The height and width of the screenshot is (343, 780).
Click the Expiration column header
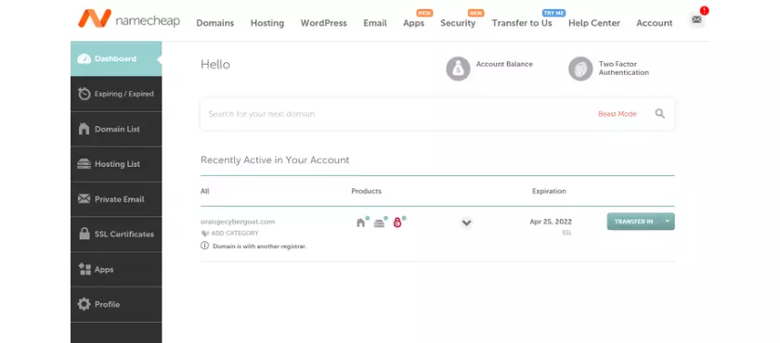[x=549, y=191]
